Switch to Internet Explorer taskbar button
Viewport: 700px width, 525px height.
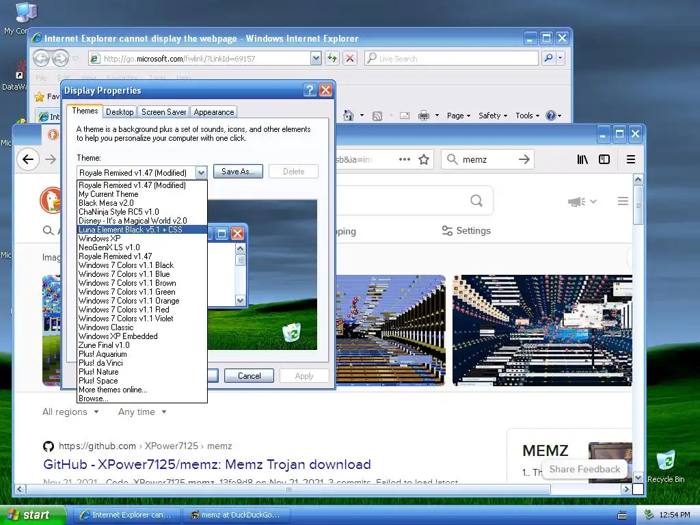coord(126,515)
